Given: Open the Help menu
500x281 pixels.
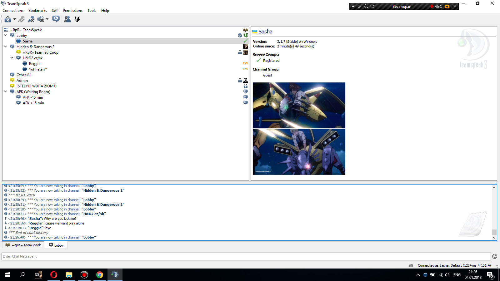Looking at the screenshot, I should 105,11.
